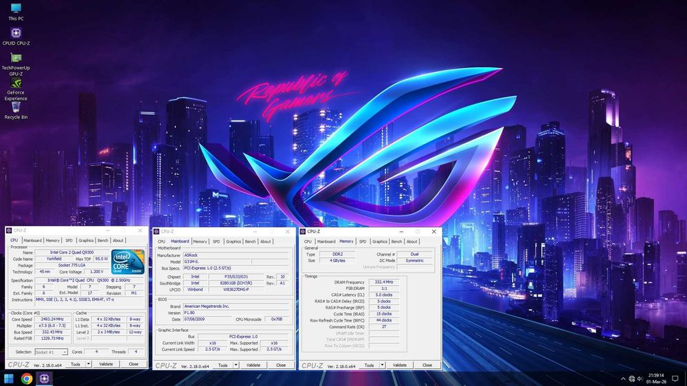Open TechPowerUp GPU-Z desktop icon
Image resolution: width=687 pixels, height=386 pixels.
click(x=16, y=64)
